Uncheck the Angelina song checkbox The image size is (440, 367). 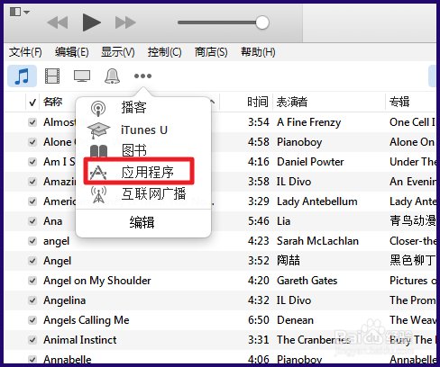click(32, 300)
